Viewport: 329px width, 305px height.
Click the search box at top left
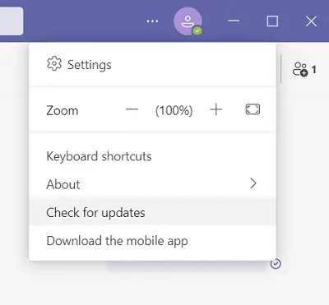pyautogui.click(x=12, y=21)
